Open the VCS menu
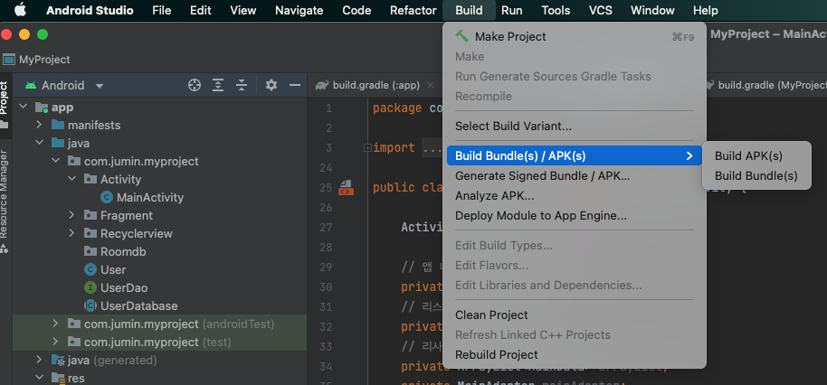The image size is (827, 385). (x=601, y=11)
